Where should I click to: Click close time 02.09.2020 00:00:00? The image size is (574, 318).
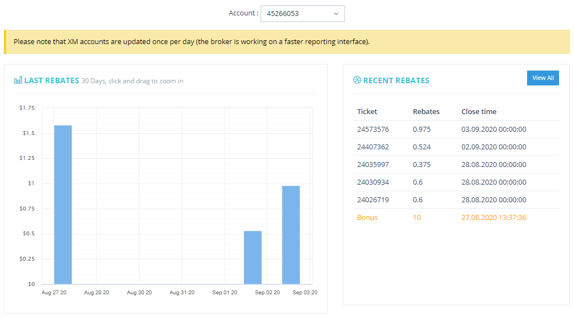coord(494,147)
